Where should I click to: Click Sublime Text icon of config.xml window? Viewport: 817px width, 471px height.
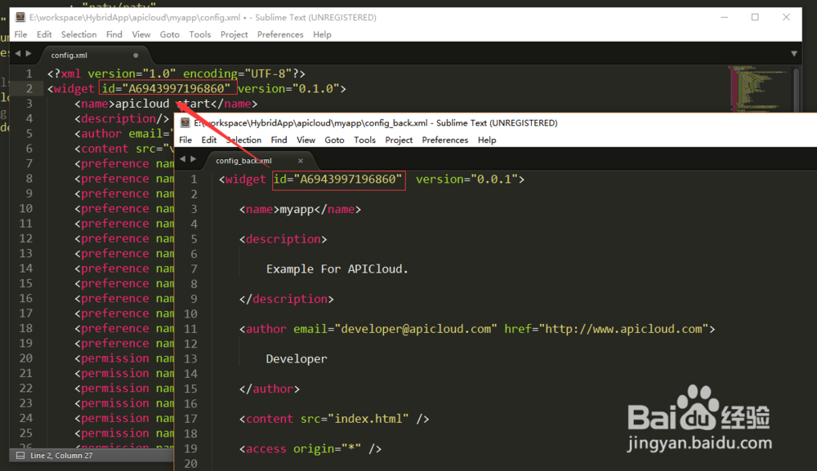coord(20,17)
